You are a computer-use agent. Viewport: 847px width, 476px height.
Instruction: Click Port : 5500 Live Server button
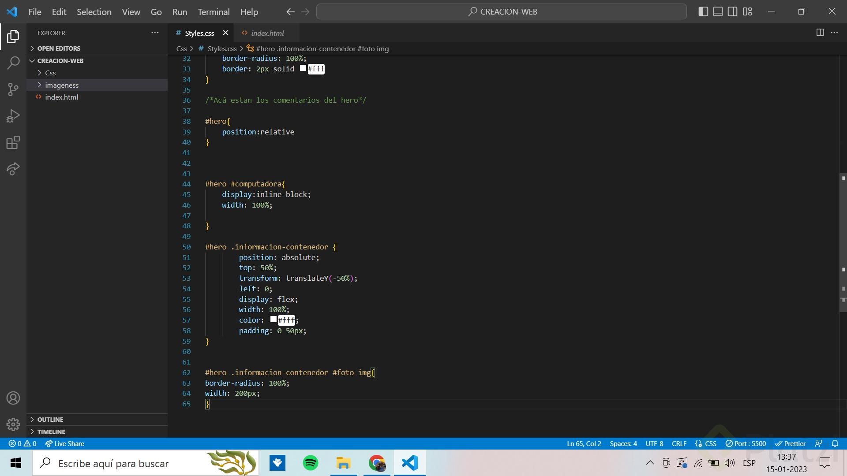[x=746, y=443]
